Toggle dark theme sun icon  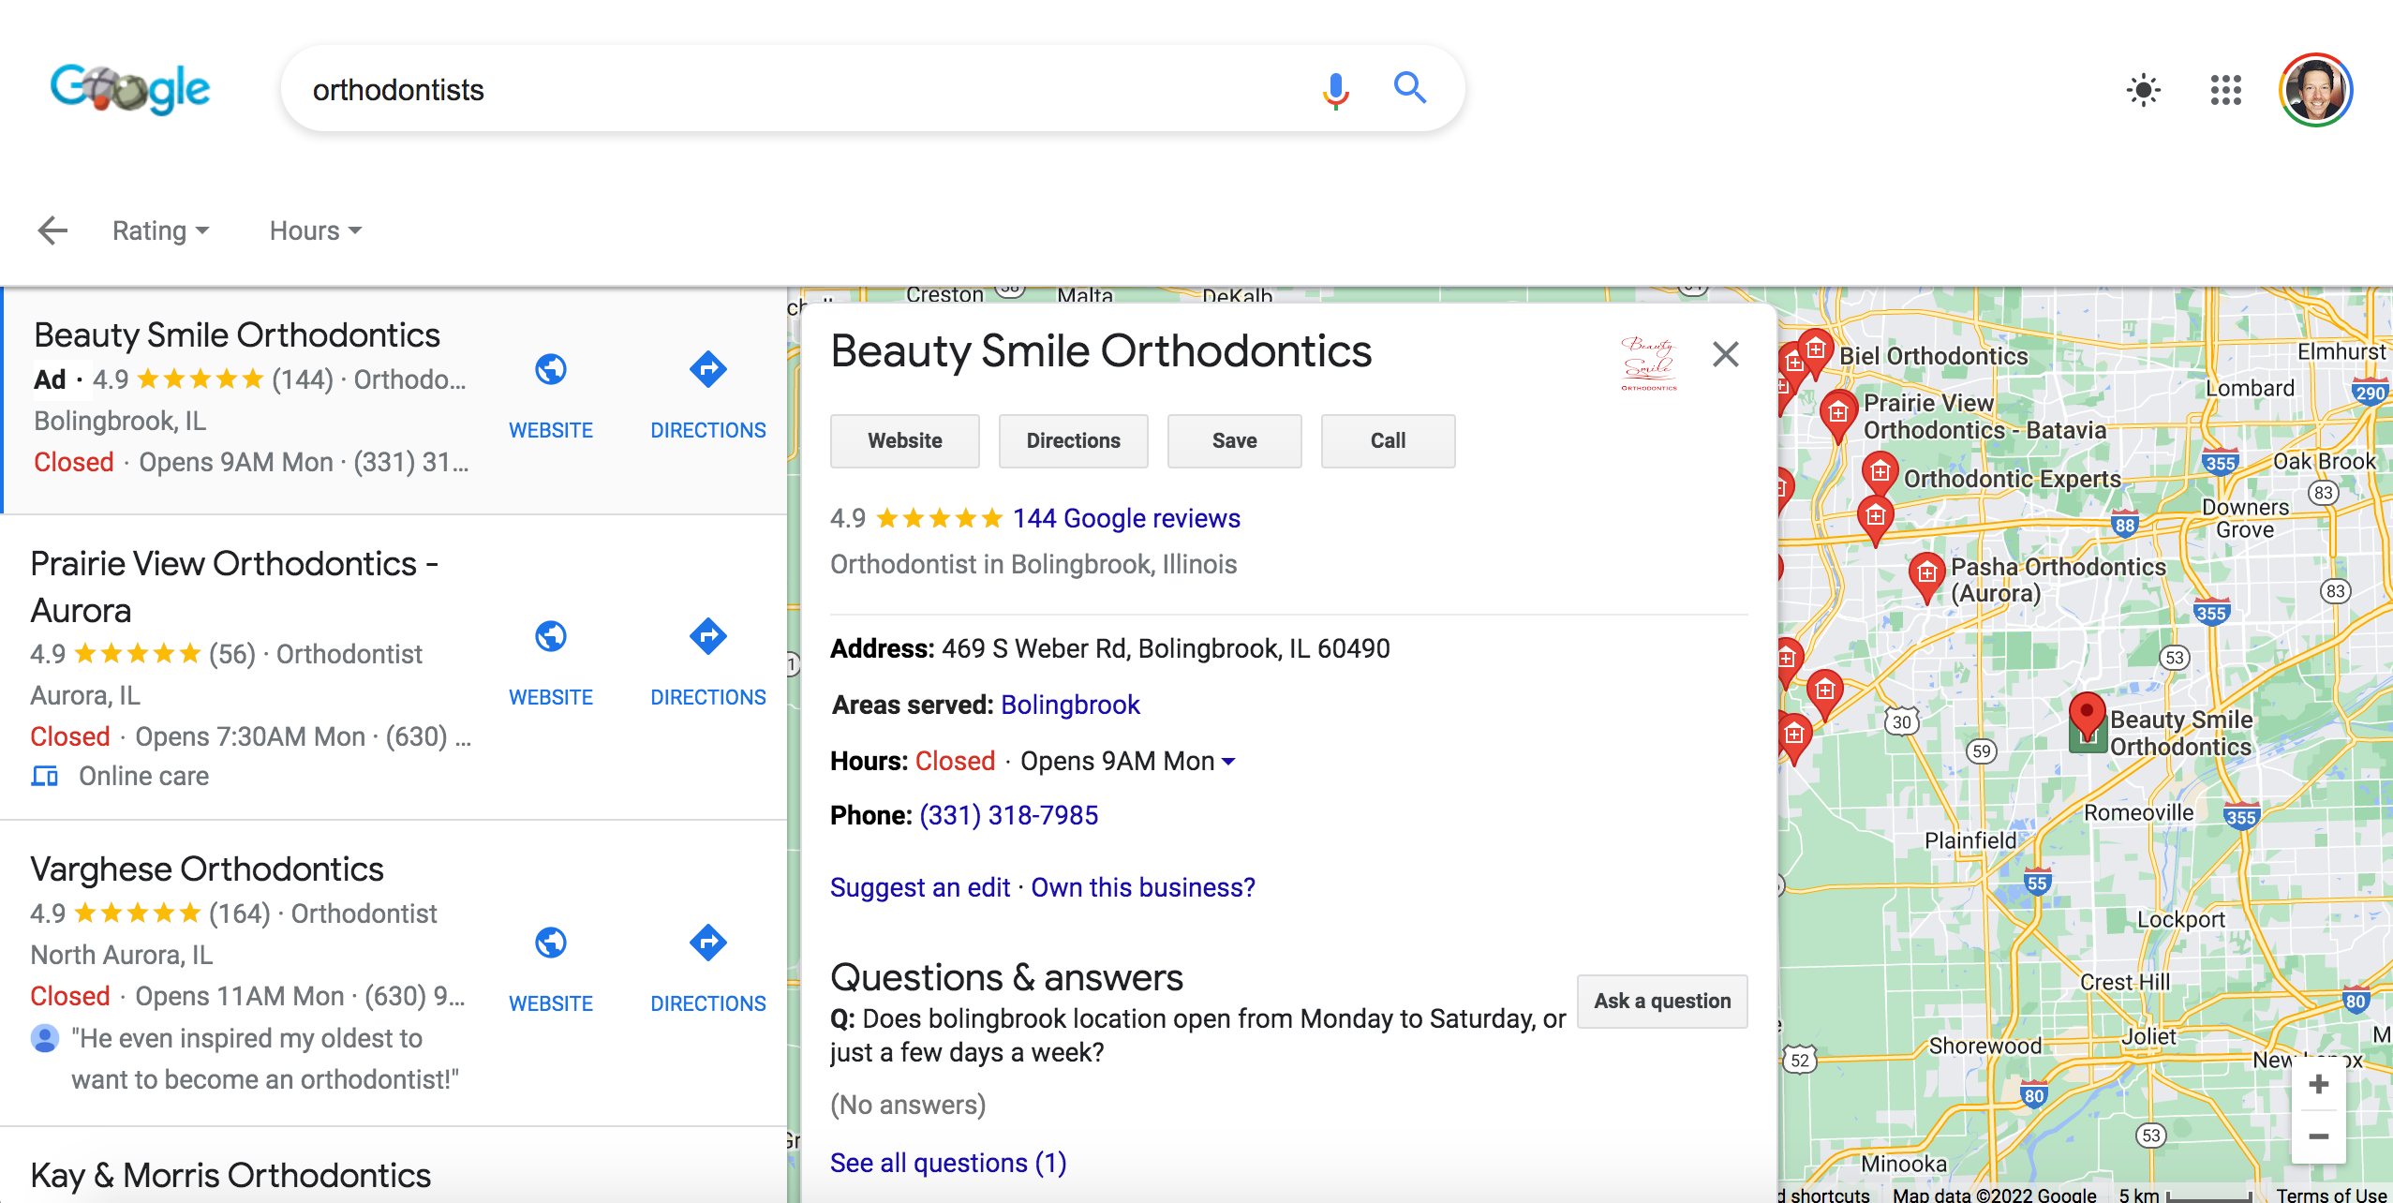tap(2143, 90)
